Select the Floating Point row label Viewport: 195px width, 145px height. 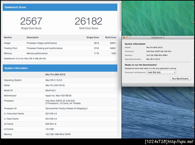pyautogui.click(x=11, y=48)
